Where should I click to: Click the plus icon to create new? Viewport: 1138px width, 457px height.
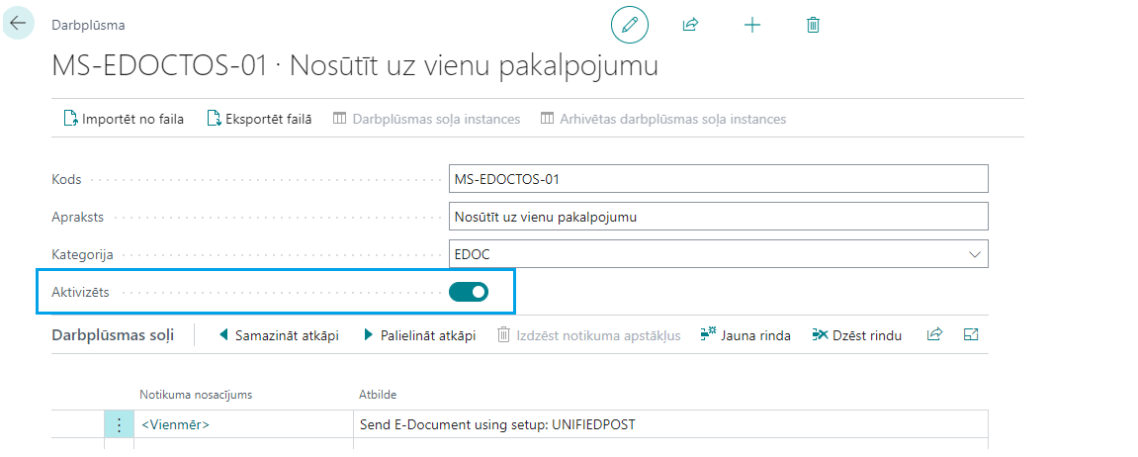751,25
